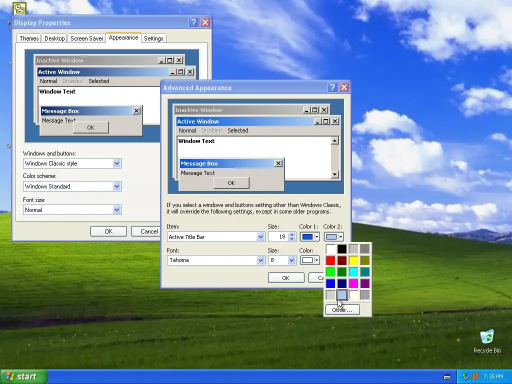
Task: Open the font Color picker dropdown
Action: 309,260
